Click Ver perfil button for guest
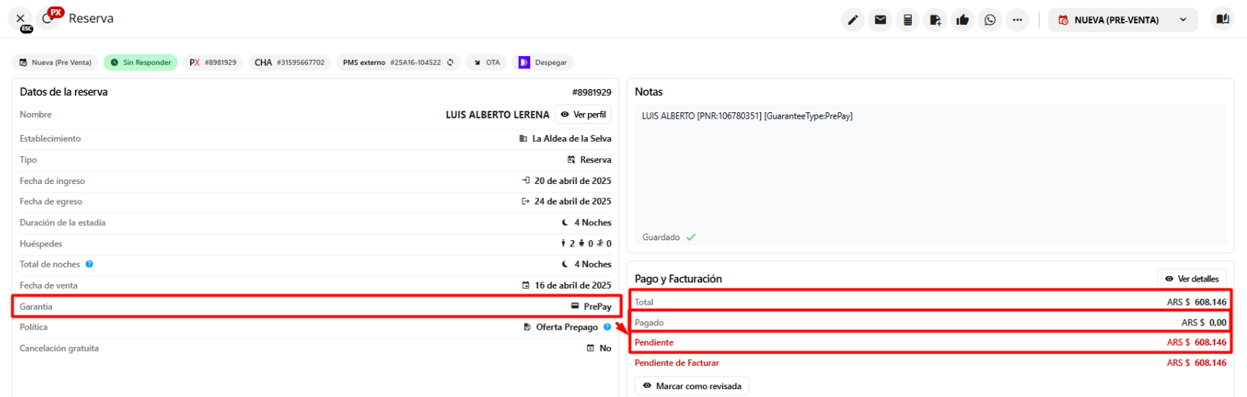 [x=583, y=115]
